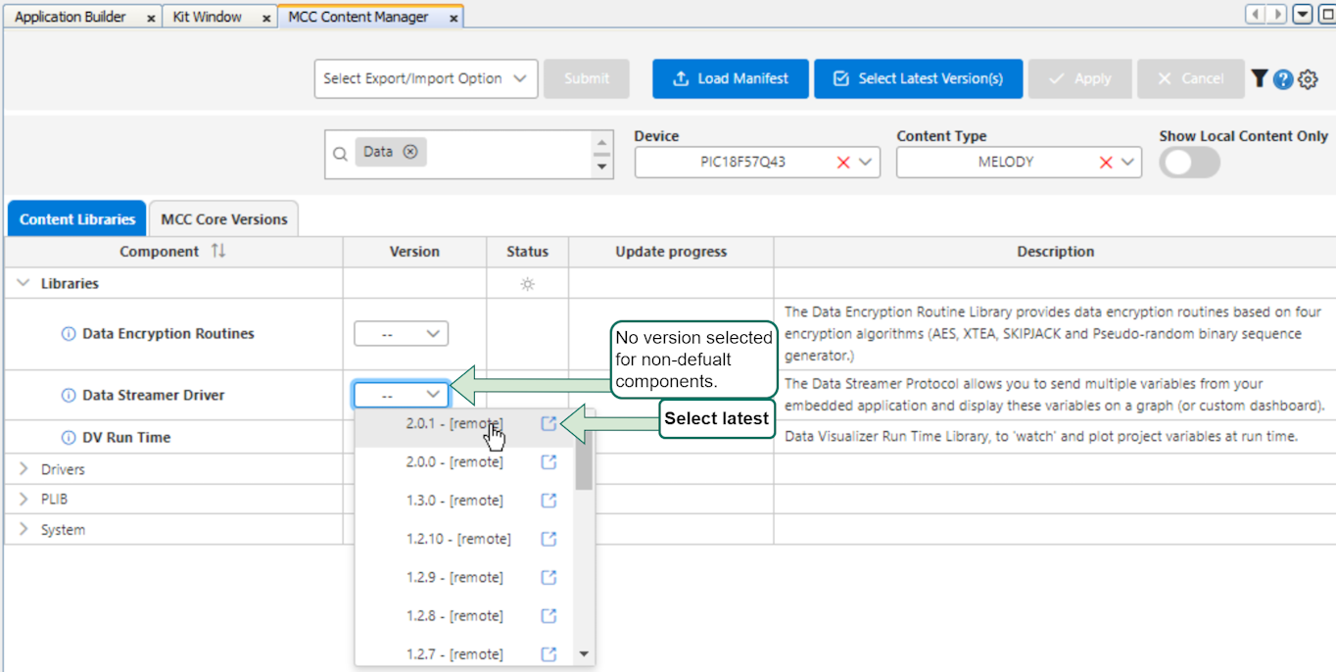
Task: Open external link icon for version 1.3.0
Action: pyautogui.click(x=549, y=501)
